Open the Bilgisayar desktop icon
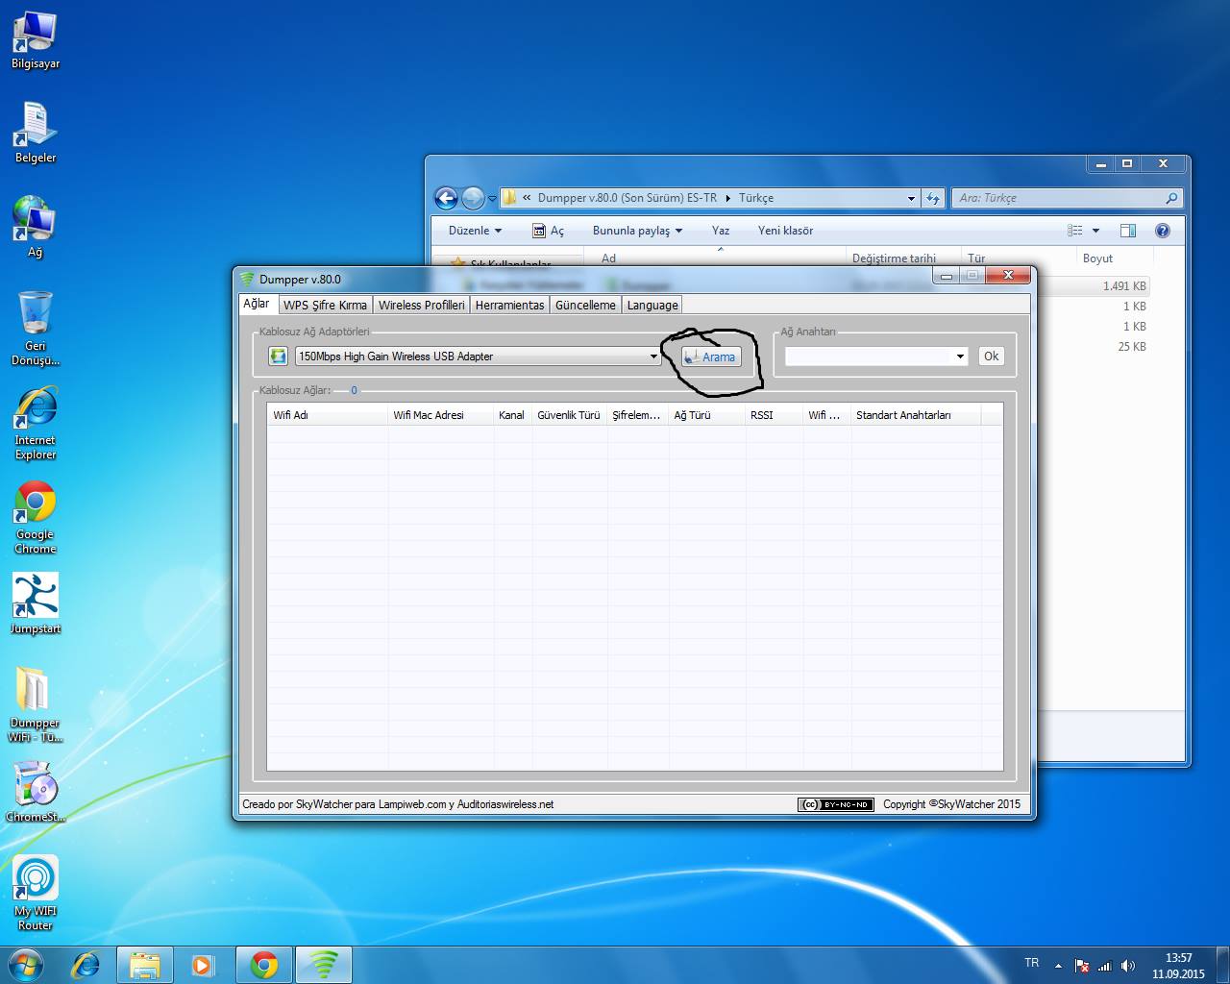 point(36,40)
